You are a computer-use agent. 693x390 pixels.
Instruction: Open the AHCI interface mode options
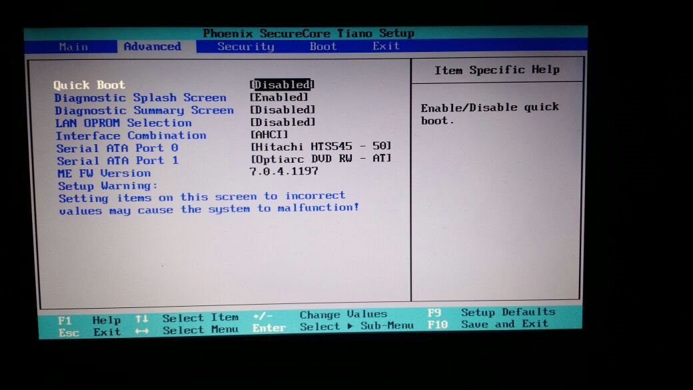(269, 134)
